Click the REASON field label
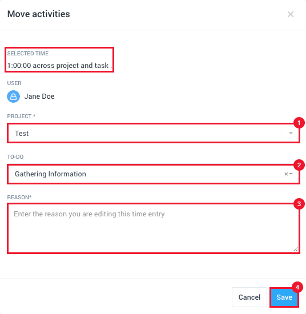This screenshot has height=314, width=306. pos(19,198)
